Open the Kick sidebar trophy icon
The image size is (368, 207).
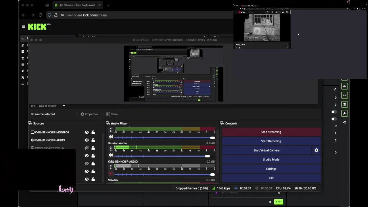click(23, 58)
